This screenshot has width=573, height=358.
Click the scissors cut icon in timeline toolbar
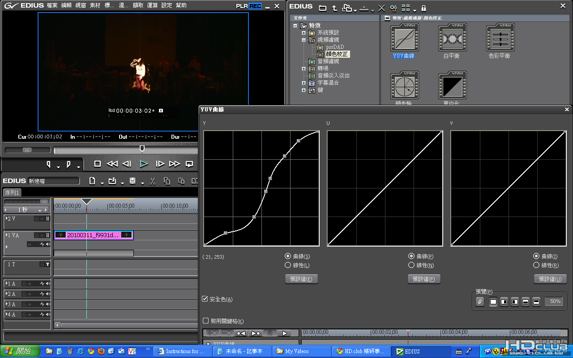click(152, 181)
